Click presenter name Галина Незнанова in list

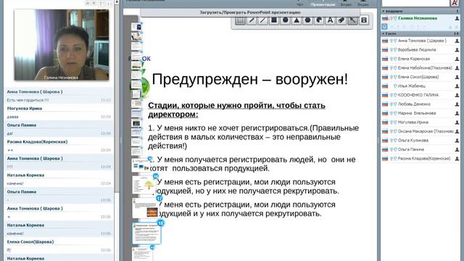[x=418, y=18]
